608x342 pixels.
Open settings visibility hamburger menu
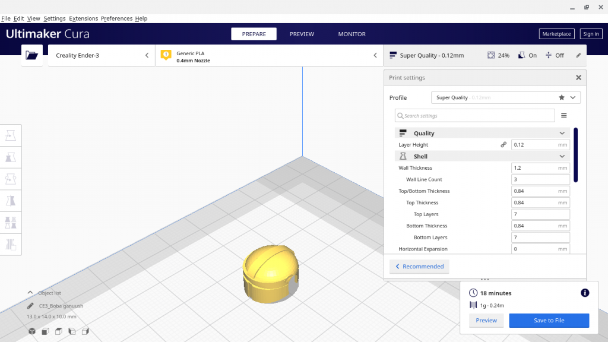(x=564, y=116)
